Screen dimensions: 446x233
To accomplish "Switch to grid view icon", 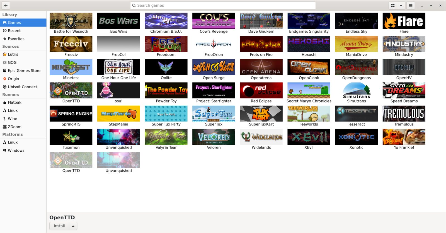I will pyautogui.click(x=393, y=5).
